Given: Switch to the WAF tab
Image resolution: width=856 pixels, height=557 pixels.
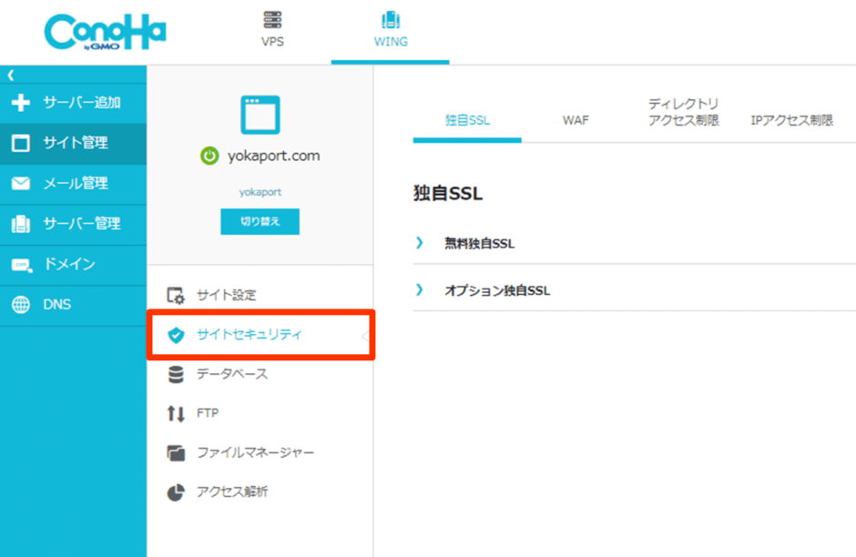Looking at the screenshot, I should (x=574, y=119).
